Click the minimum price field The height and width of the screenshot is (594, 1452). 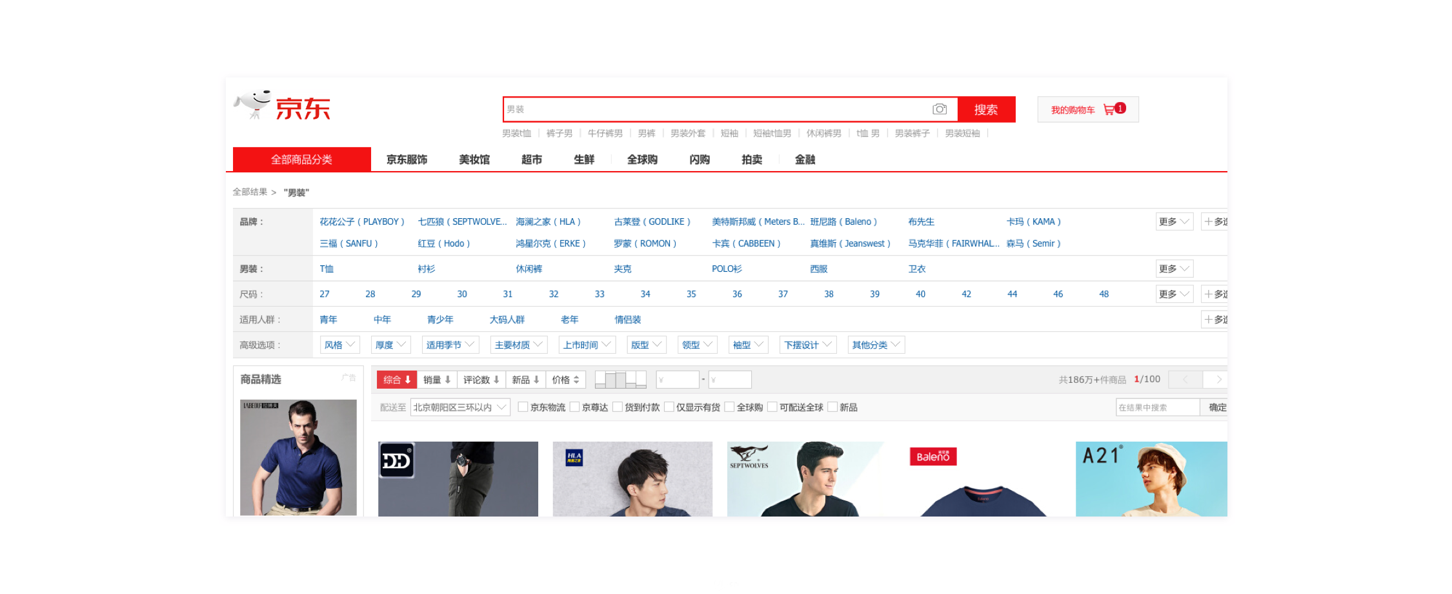coord(678,380)
